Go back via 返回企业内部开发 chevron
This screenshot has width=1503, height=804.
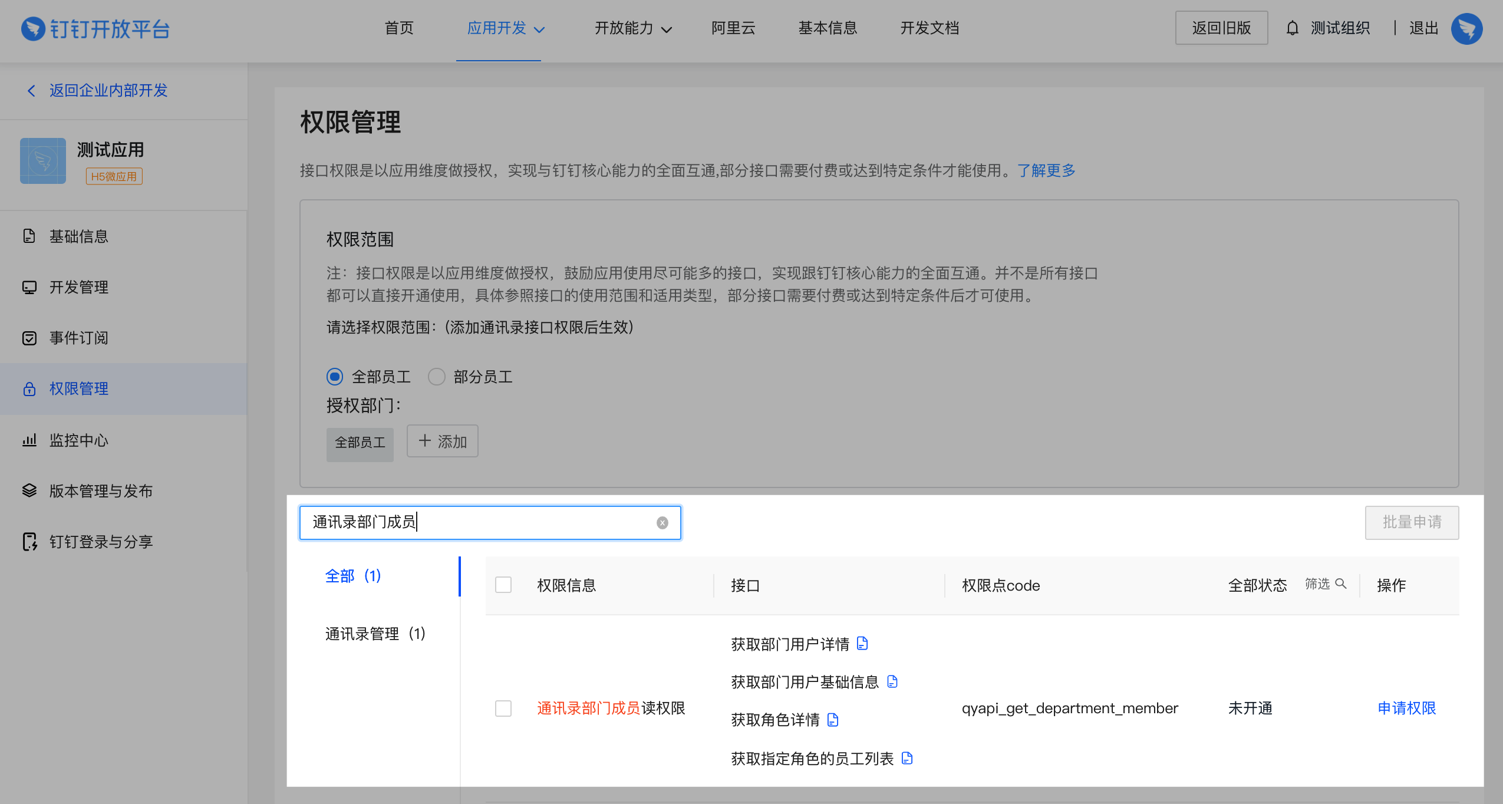coord(32,90)
